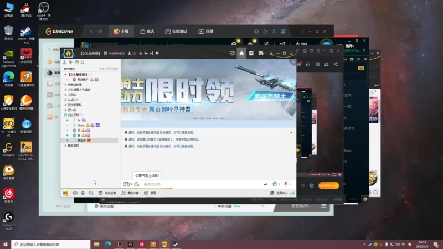Toggle microphone in YY bottom bar
443x249 pixels.
tap(83, 193)
